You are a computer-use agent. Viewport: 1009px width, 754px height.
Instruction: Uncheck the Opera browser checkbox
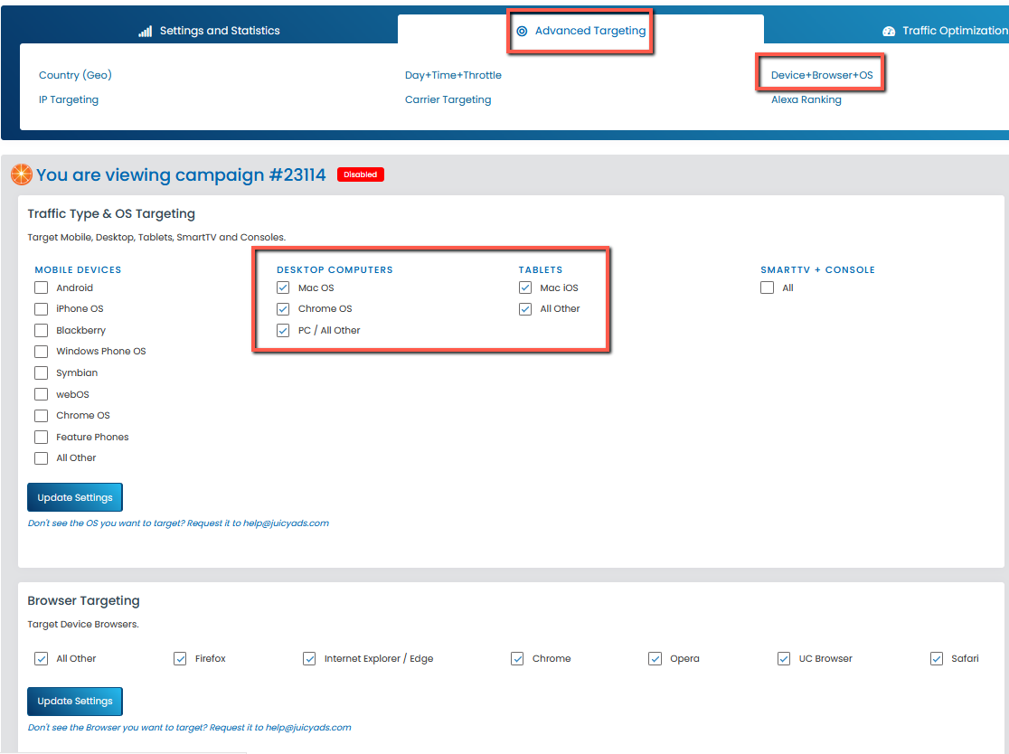[655, 658]
